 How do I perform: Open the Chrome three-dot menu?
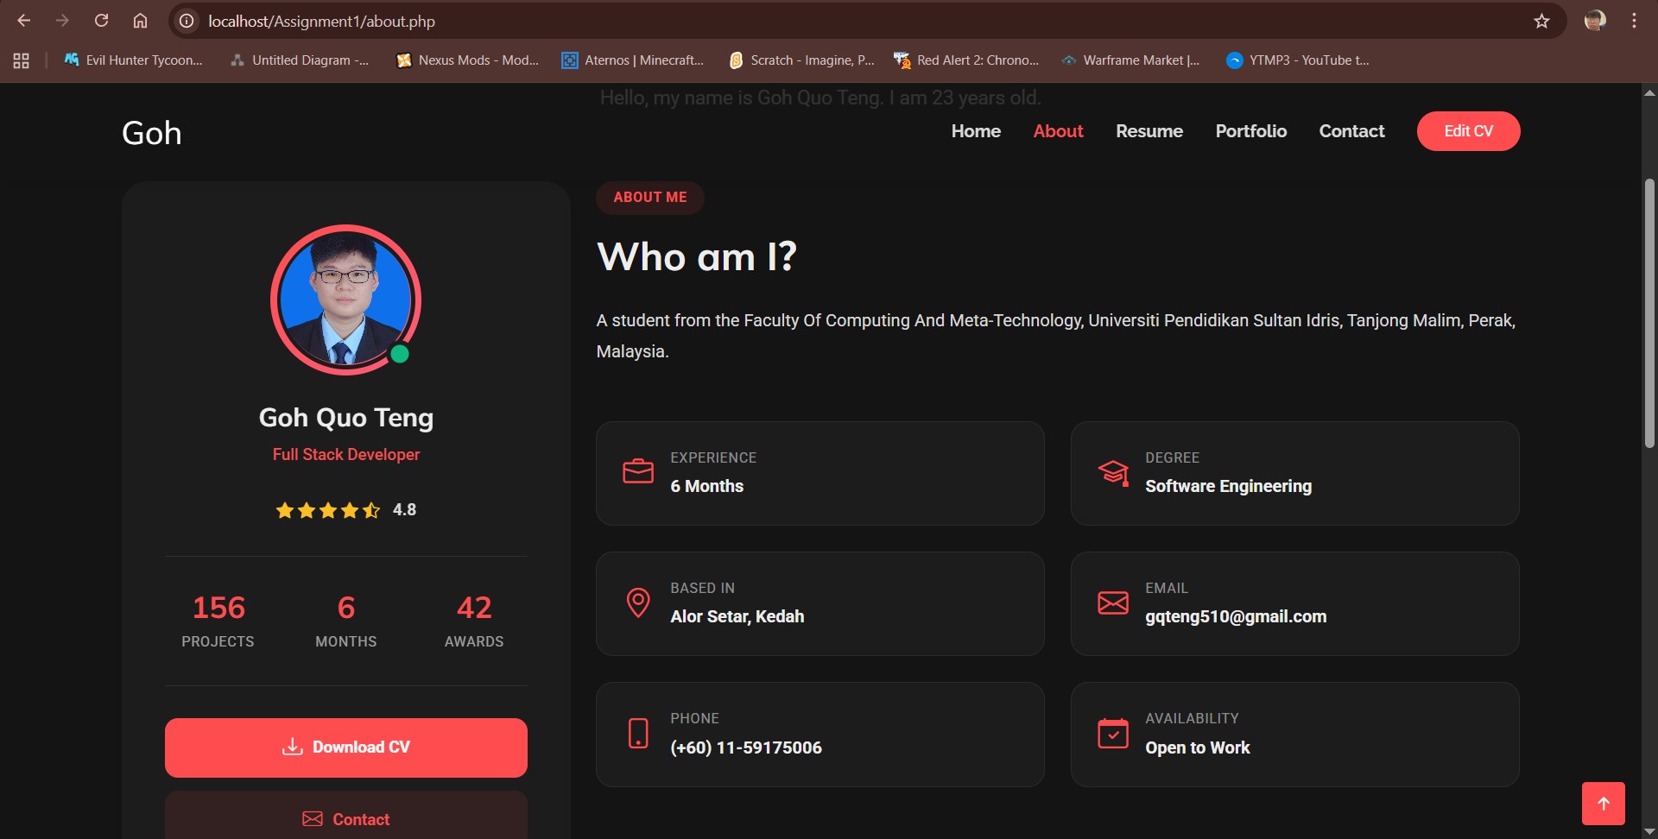[1634, 21]
